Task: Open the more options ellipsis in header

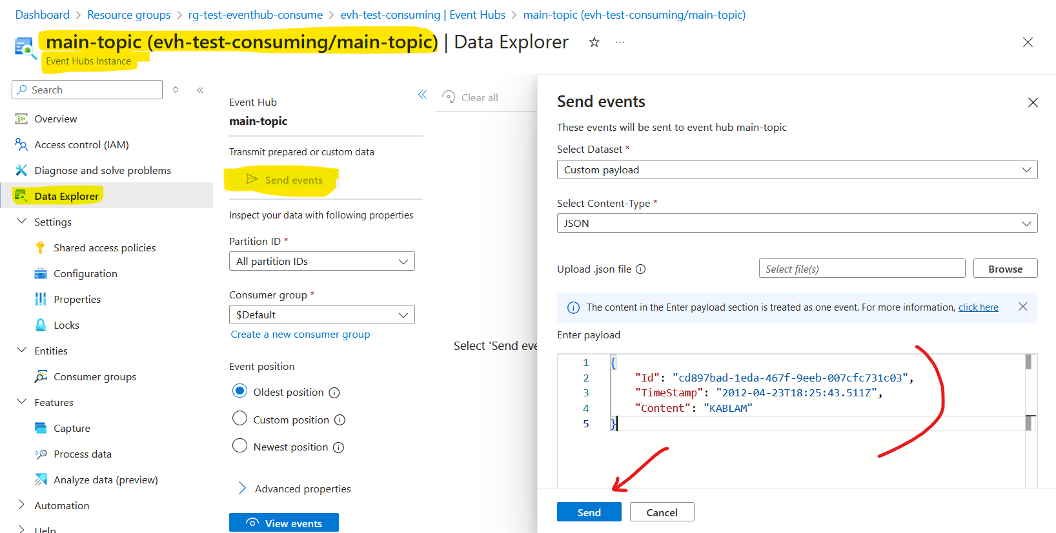Action: click(x=620, y=42)
